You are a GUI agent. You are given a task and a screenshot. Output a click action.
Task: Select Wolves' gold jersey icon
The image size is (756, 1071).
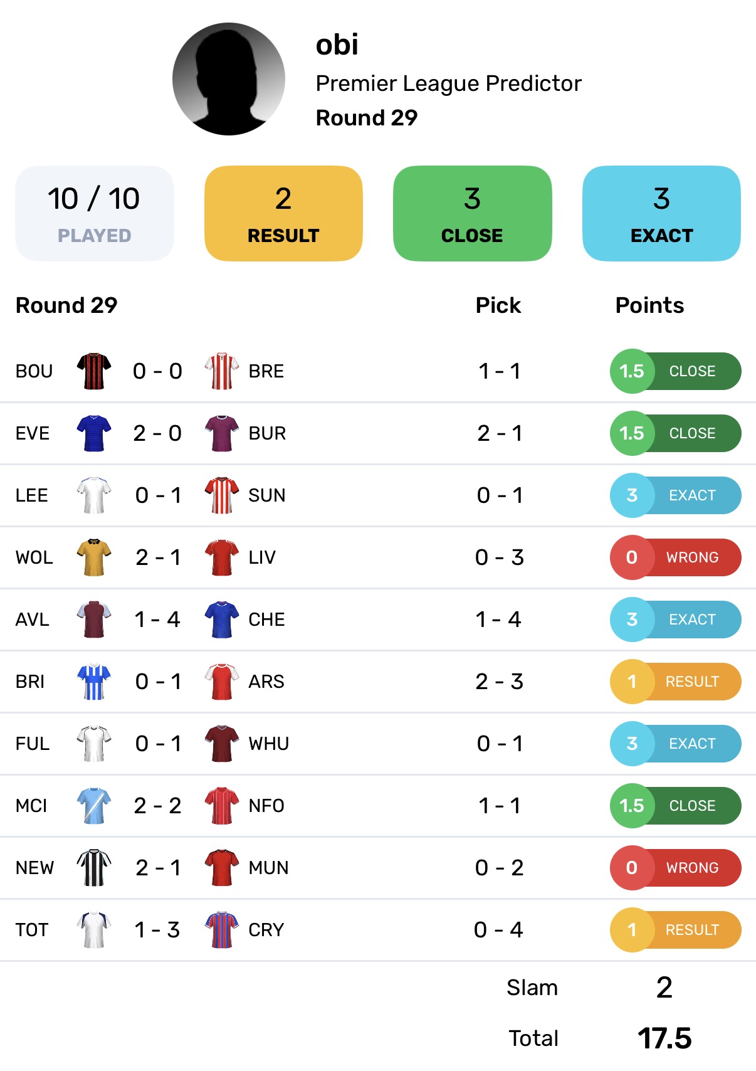pyautogui.click(x=94, y=557)
